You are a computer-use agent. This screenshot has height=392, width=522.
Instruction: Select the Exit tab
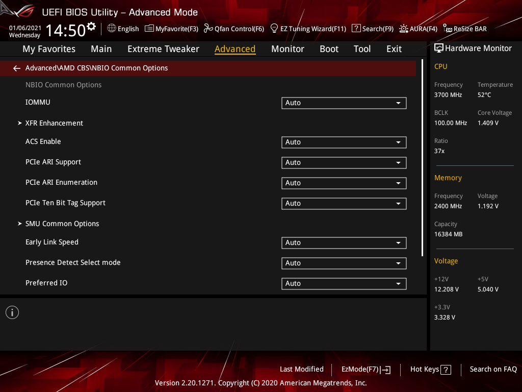[x=394, y=49]
